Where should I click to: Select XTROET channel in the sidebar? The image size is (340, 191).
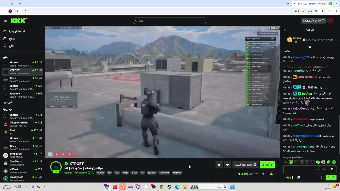pyautogui.click(x=22, y=72)
